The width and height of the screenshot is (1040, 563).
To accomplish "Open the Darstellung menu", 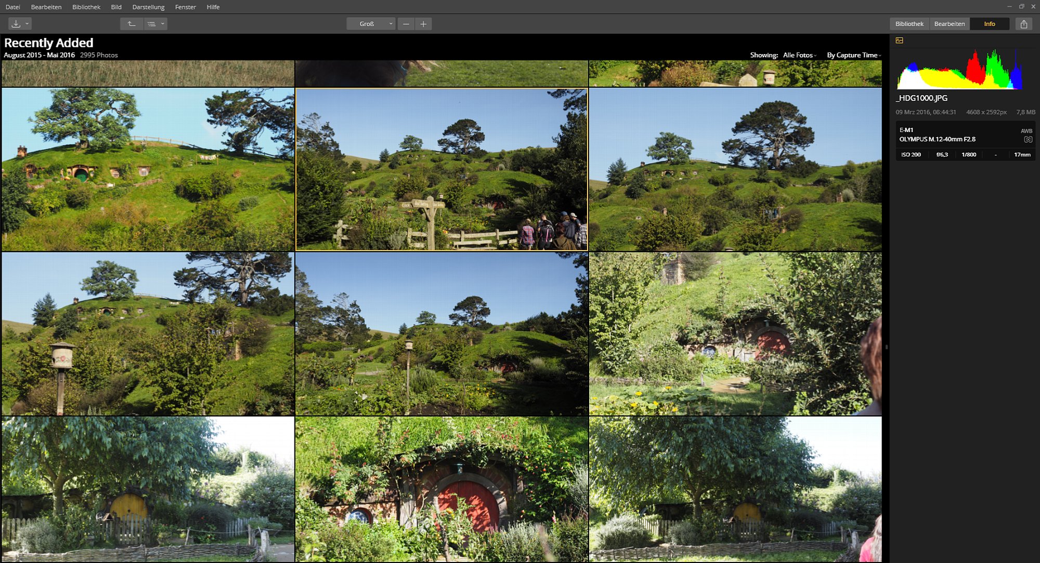I will point(148,7).
